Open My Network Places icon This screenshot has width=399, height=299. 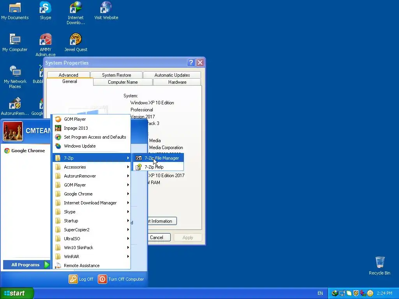pos(15,77)
